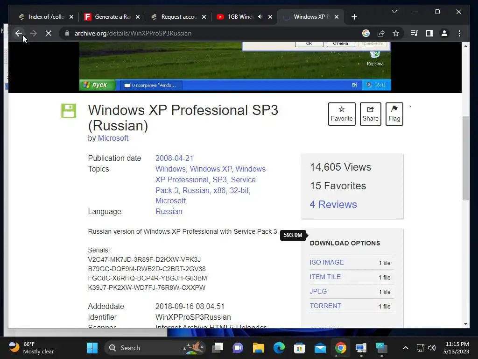Select serial V2C47-MK7JD-3R89F-D2KXW-VPK3J text
478x359 pixels.
pyautogui.click(x=144, y=259)
